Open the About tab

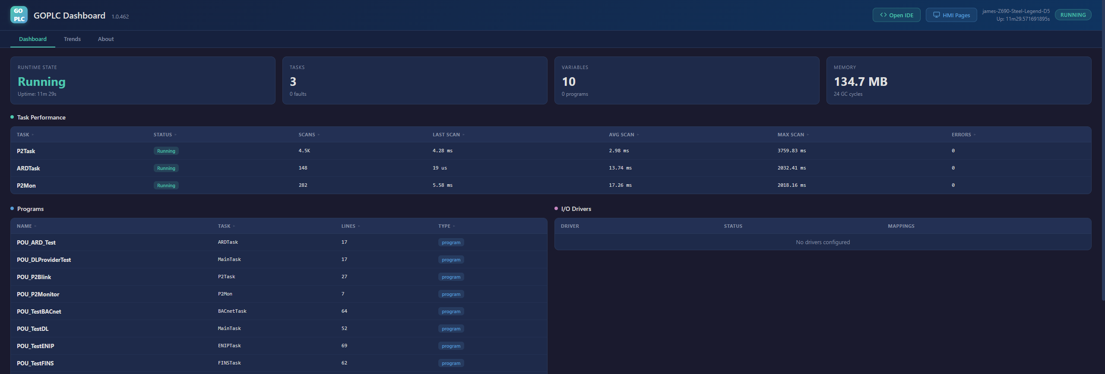point(106,39)
